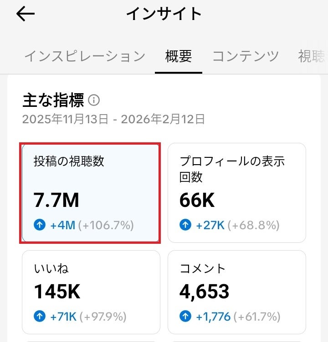Tap up-arrow icon beside +27K
Screen dimensions: 328x342
tap(185, 225)
